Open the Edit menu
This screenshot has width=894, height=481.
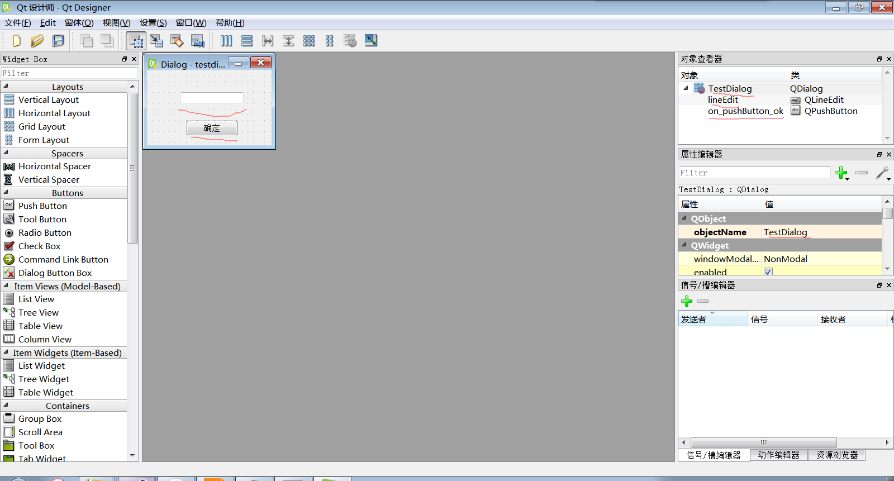pyautogui.click(x=47, y=23)
